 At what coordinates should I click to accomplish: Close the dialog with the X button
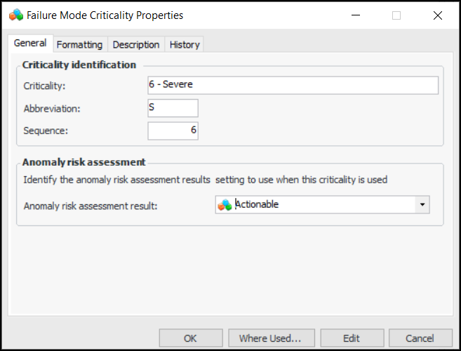click(x=438, y=15)
